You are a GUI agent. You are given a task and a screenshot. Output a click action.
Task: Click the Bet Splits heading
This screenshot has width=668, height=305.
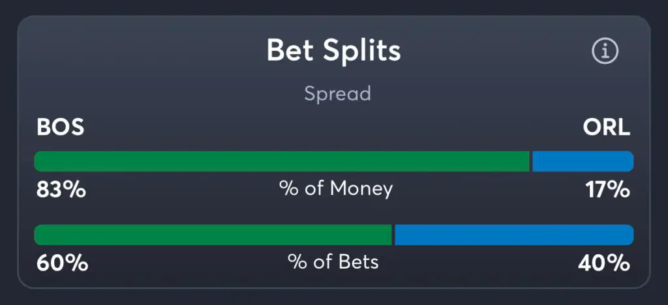[333, 51]
